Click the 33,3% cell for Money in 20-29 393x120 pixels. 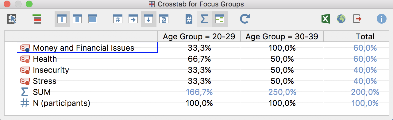[x=199, y=48]
